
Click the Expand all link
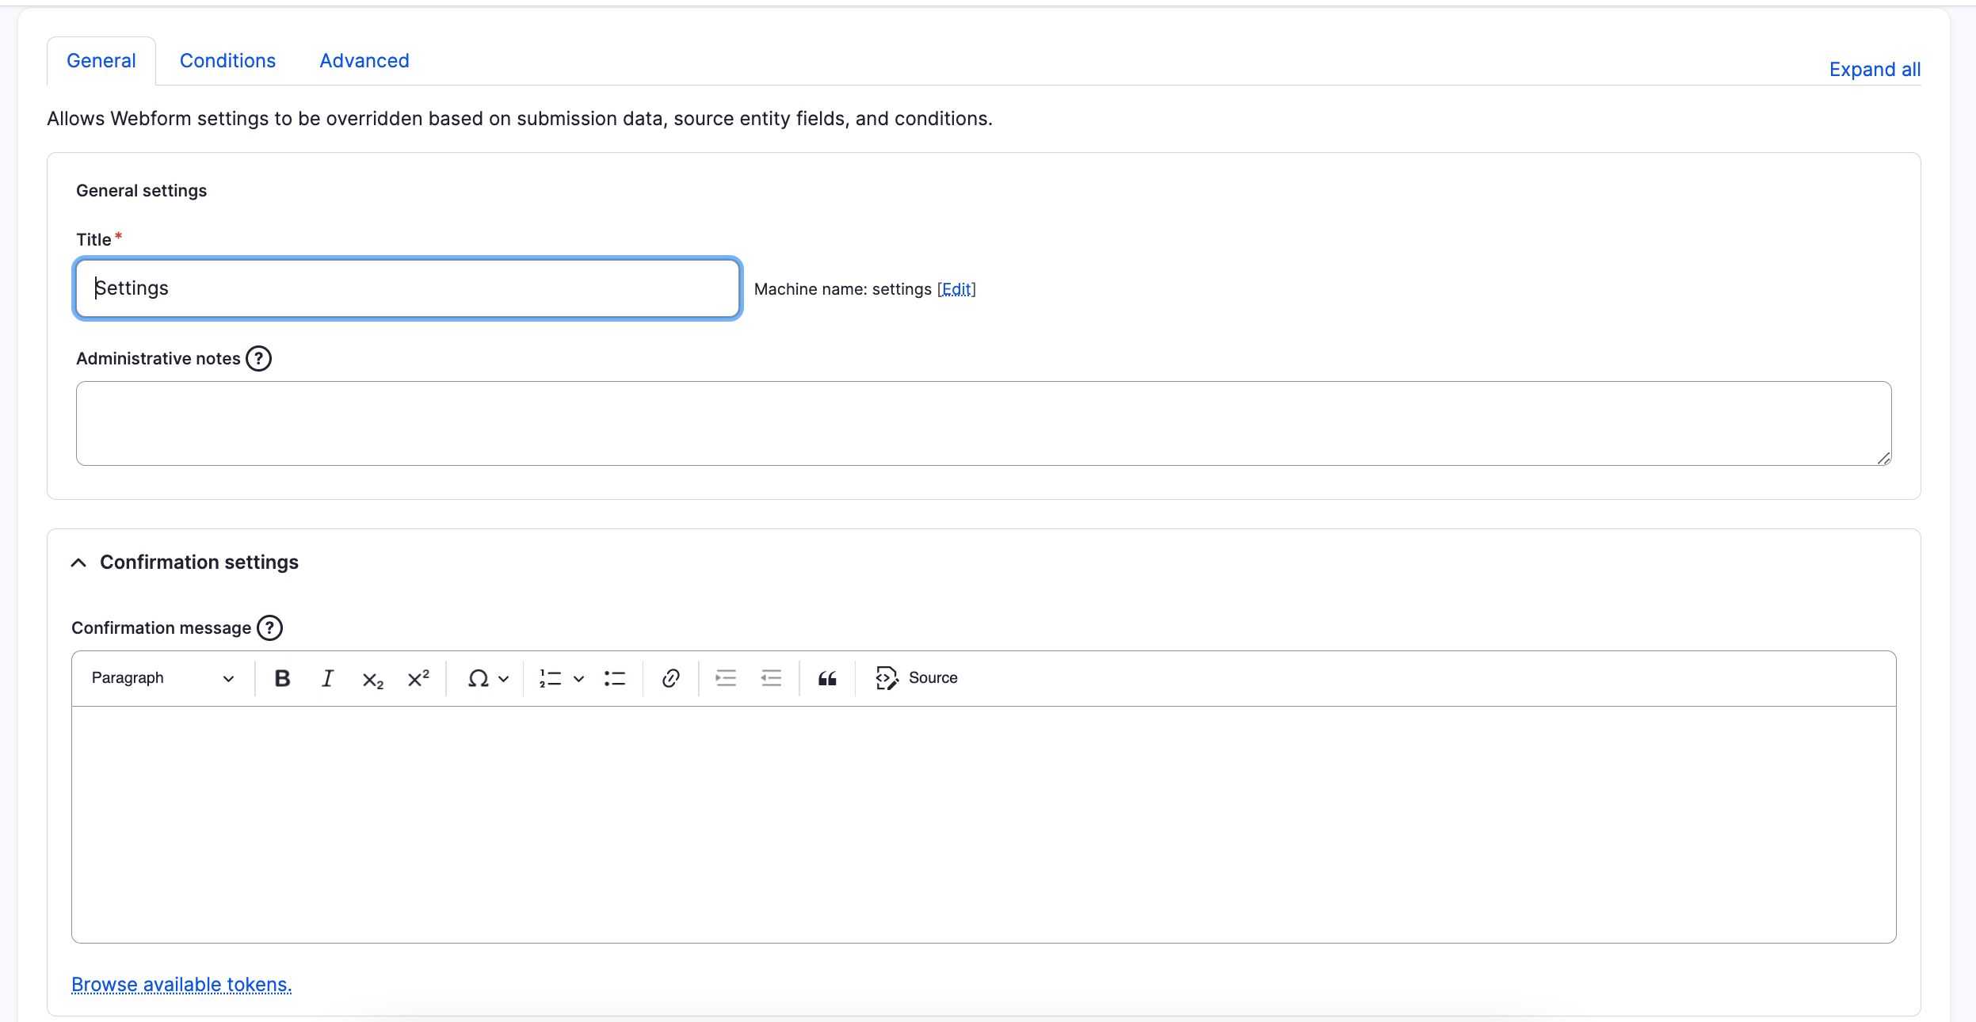tap(1875, 70)
